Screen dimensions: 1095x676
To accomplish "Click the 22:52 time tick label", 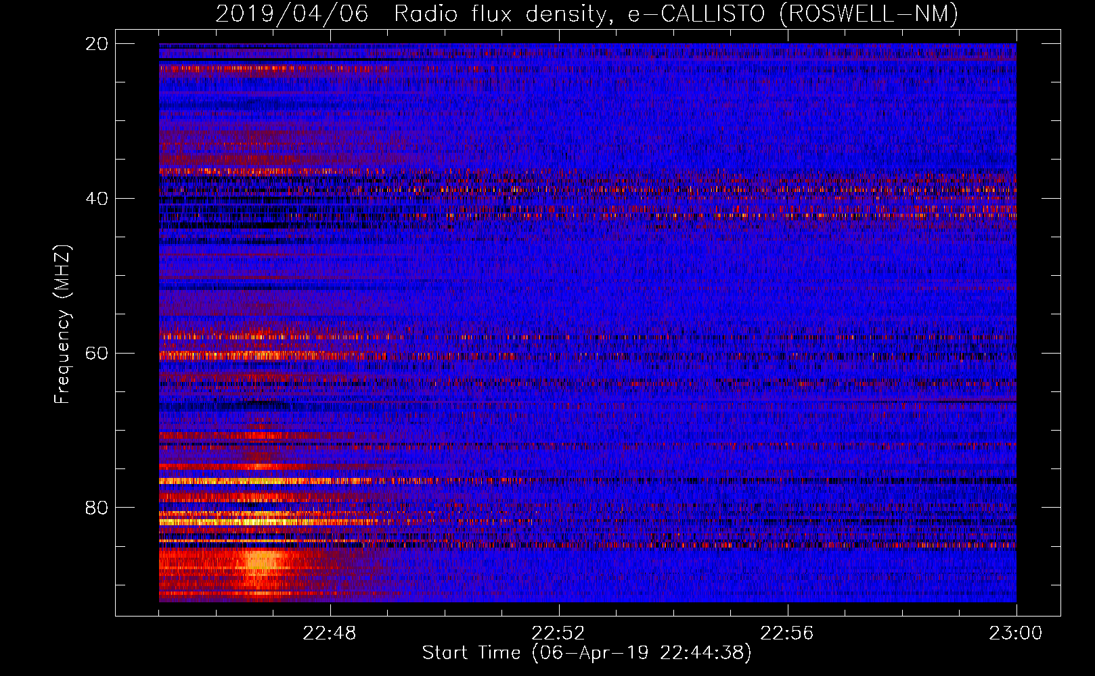I will click(x=558, y=633).
